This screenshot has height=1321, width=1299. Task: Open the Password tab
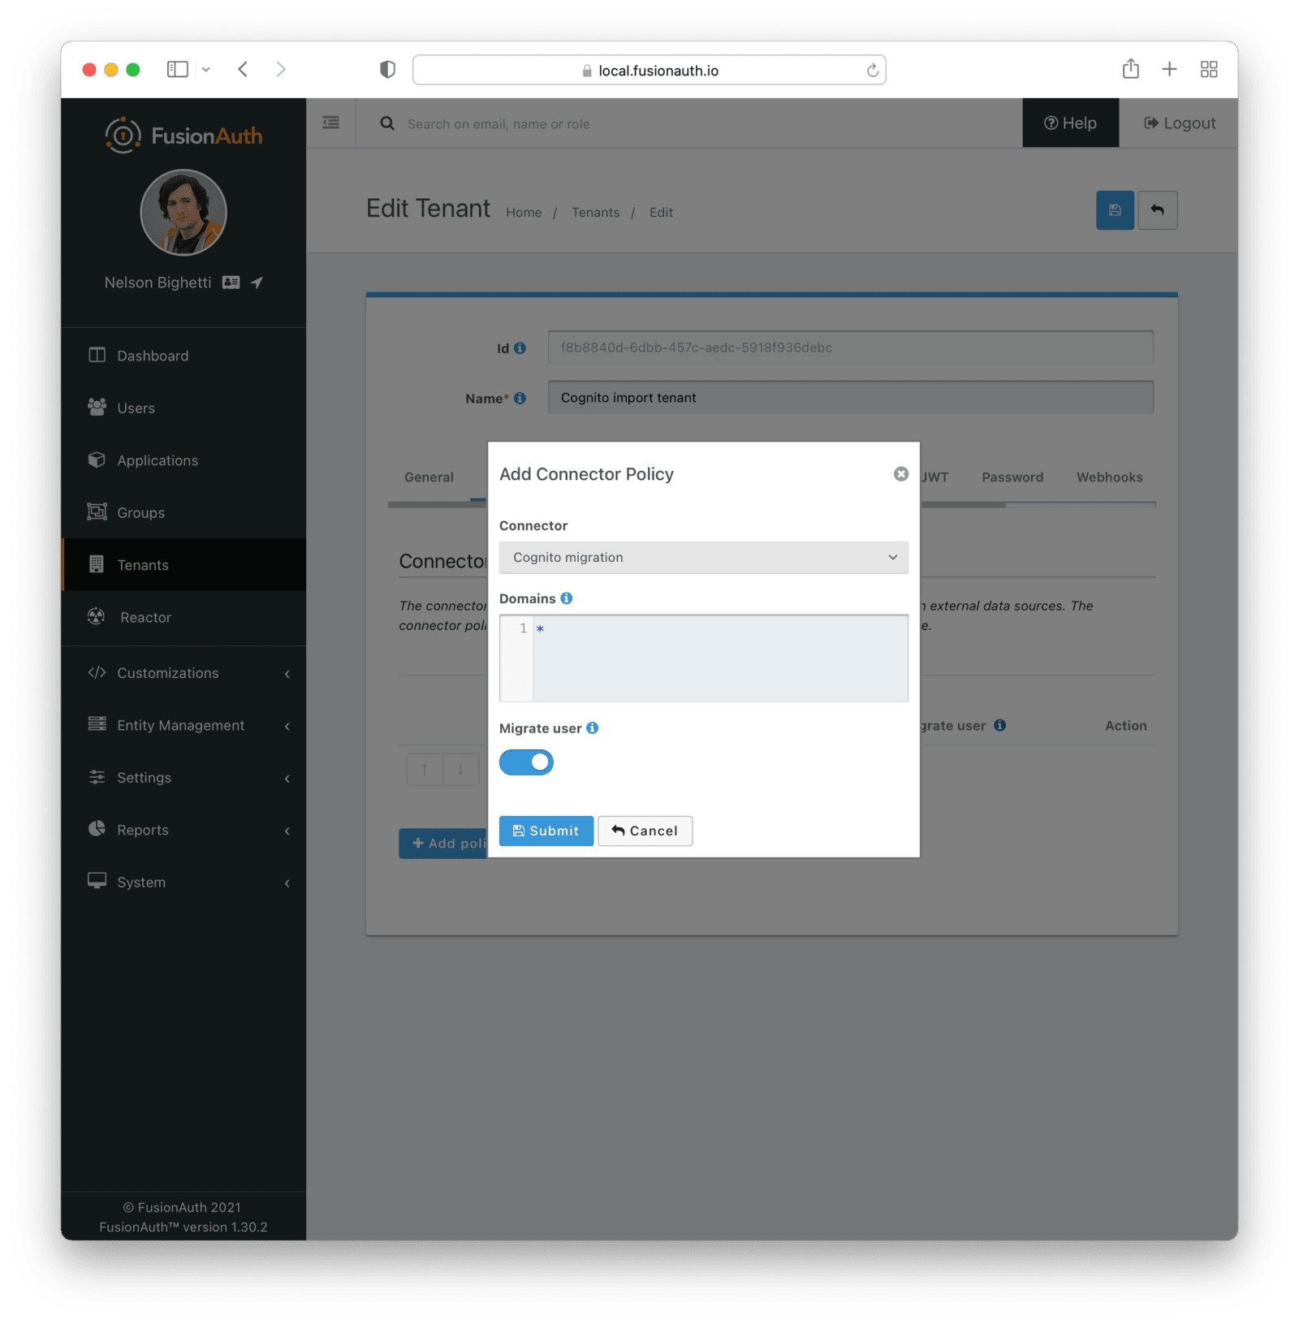[x=1012, y=477]
